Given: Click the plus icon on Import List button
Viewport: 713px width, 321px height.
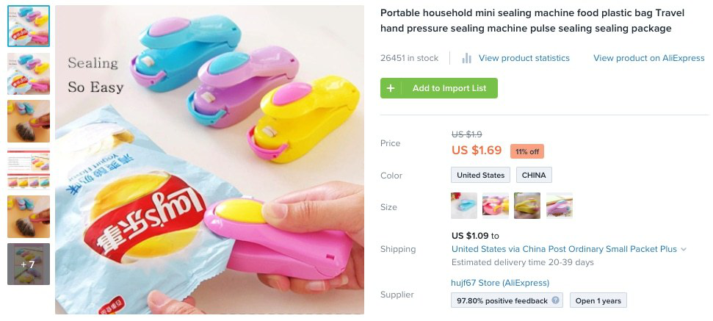Looking at the screenshot, I should pos(391,88).
